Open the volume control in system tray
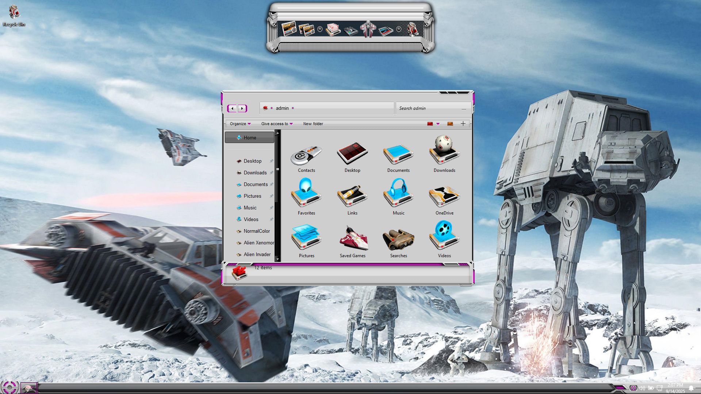The width and height of the screenshot is (701, 394). (642, 388)
